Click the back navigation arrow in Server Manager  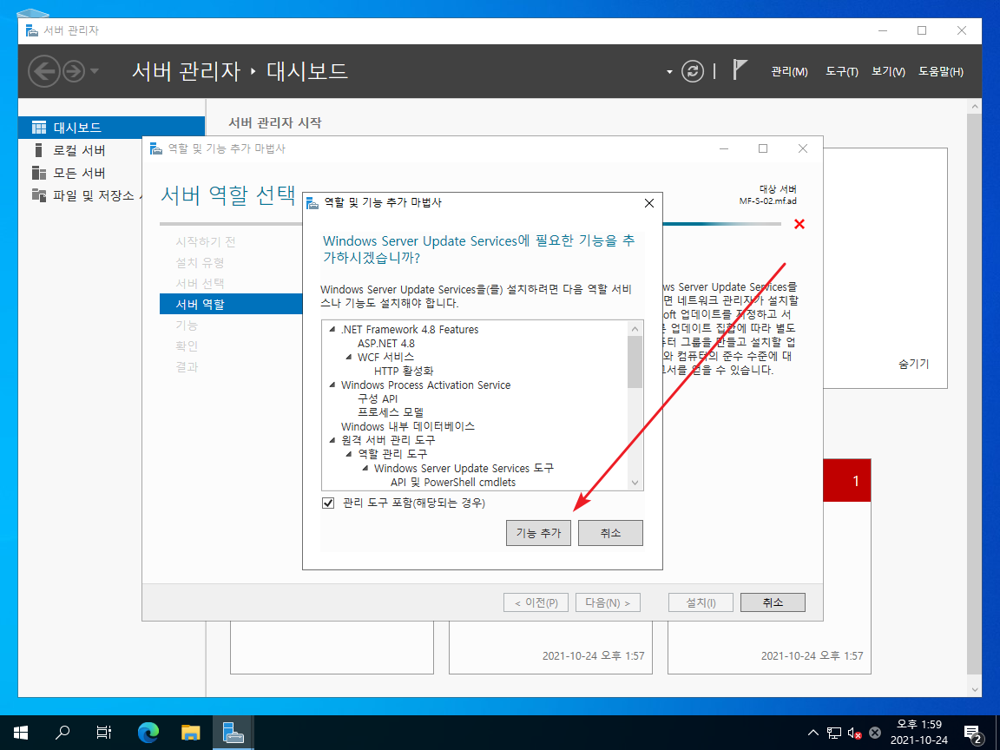click(x=44, y=71)
